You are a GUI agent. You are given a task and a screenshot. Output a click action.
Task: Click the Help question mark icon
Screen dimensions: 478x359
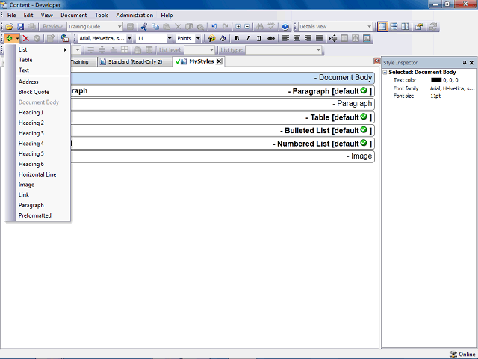coord(285,27)
